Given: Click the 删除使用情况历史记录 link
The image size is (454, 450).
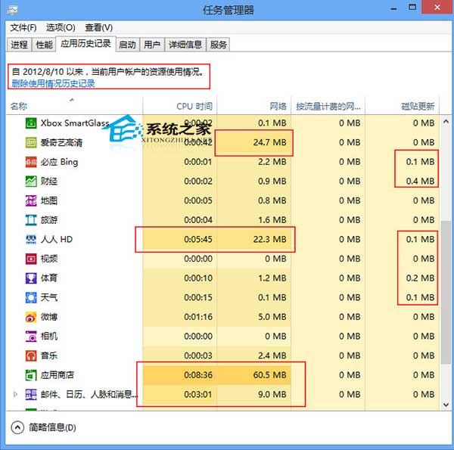Looking at the screenshot, I should click(x=53, y=84).
